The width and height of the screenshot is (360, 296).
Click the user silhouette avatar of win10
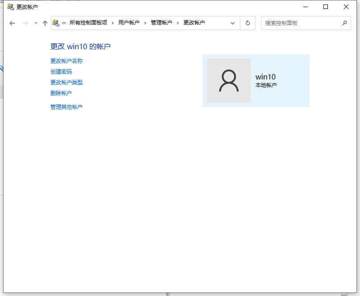point(229,80)
